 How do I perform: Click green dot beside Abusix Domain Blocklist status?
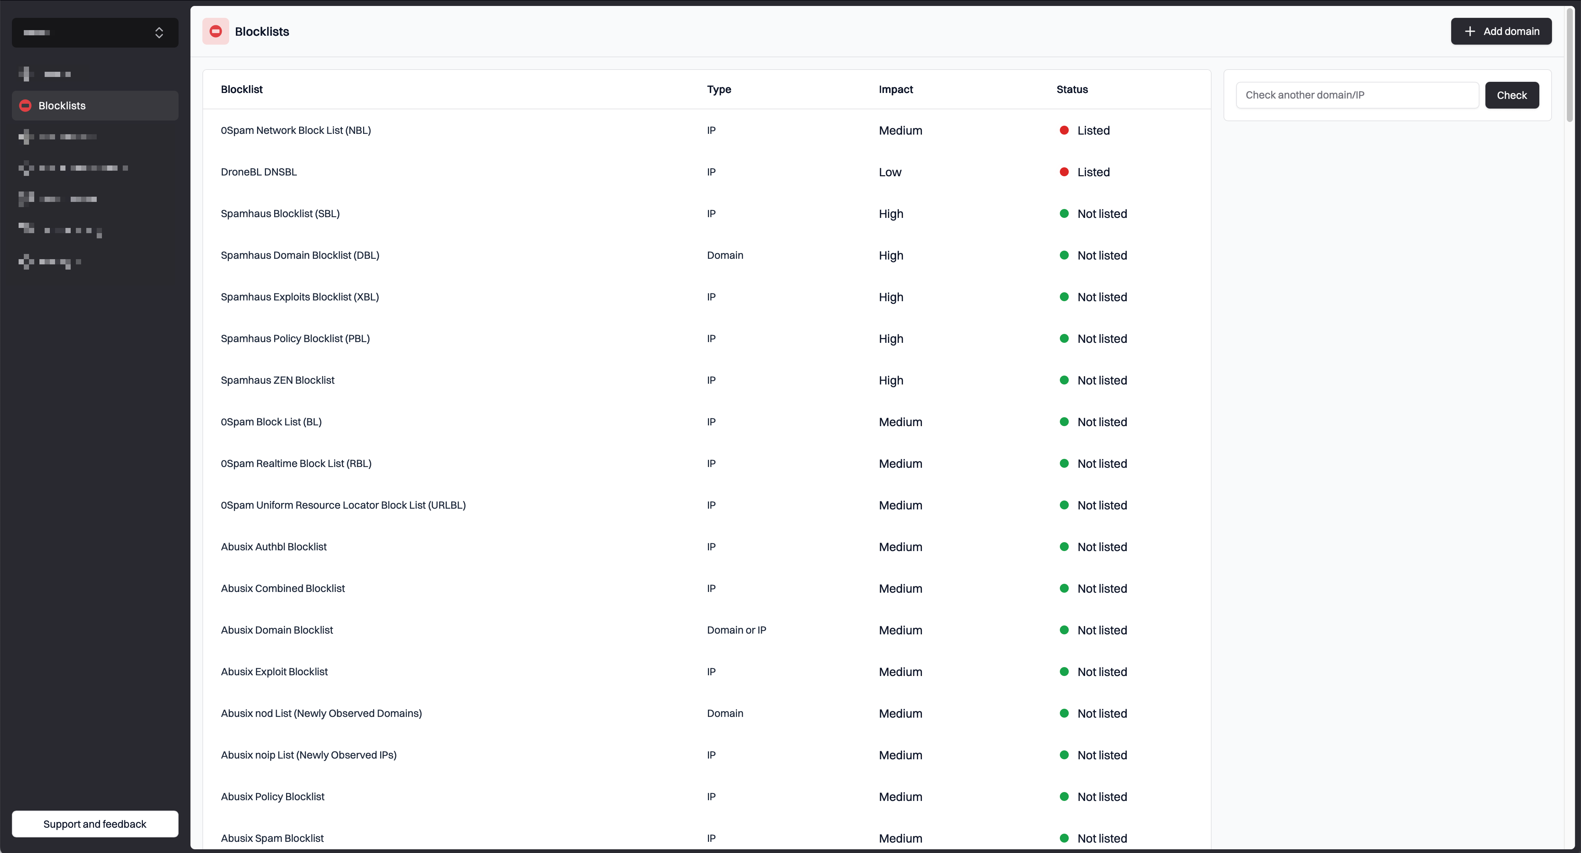coord(1064,630)
